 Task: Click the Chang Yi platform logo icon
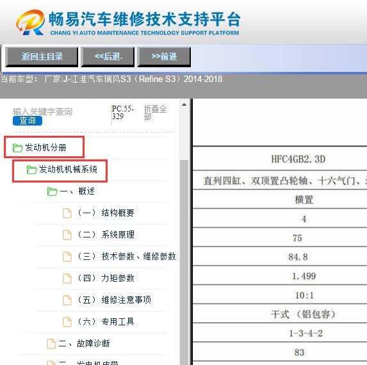point(30,22)
